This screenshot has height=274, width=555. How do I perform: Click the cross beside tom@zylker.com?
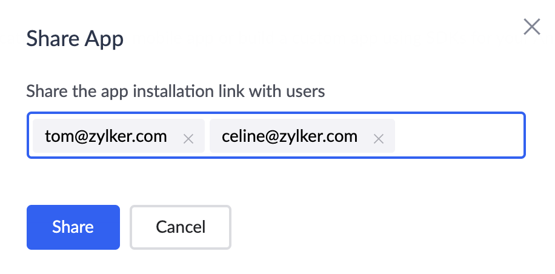pos(188,139)
